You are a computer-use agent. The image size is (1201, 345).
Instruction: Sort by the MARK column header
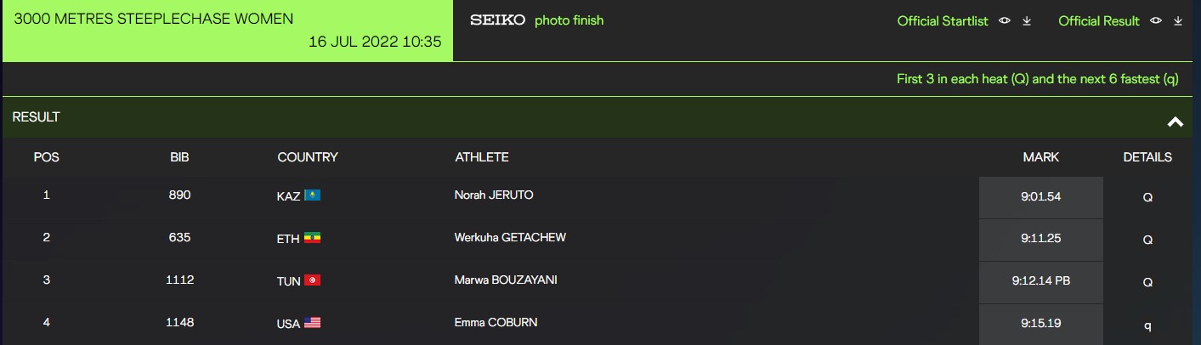click(1040, 157)
